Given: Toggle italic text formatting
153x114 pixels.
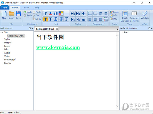Looking at the screenshot, I should [51, 19].
